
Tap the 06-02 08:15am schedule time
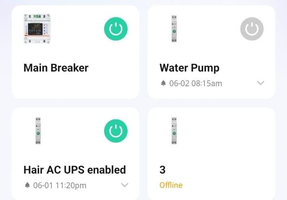(x=196, y=83)
